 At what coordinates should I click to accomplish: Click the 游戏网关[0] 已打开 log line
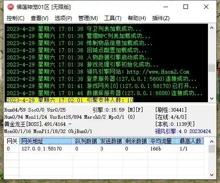pos(102,86)
